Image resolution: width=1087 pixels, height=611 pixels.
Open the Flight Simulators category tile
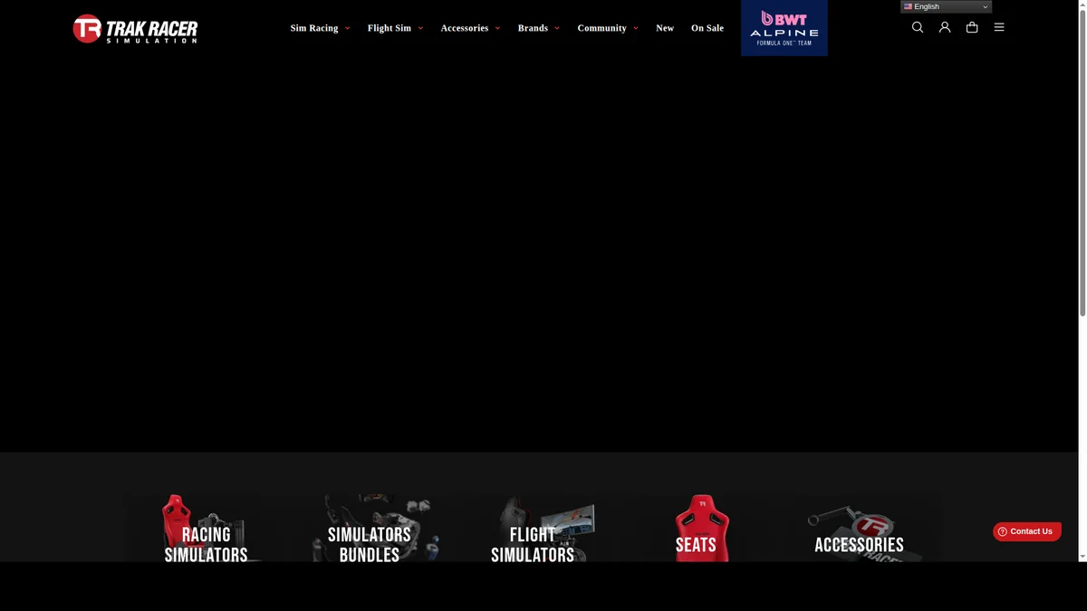(x=533, y=534)
